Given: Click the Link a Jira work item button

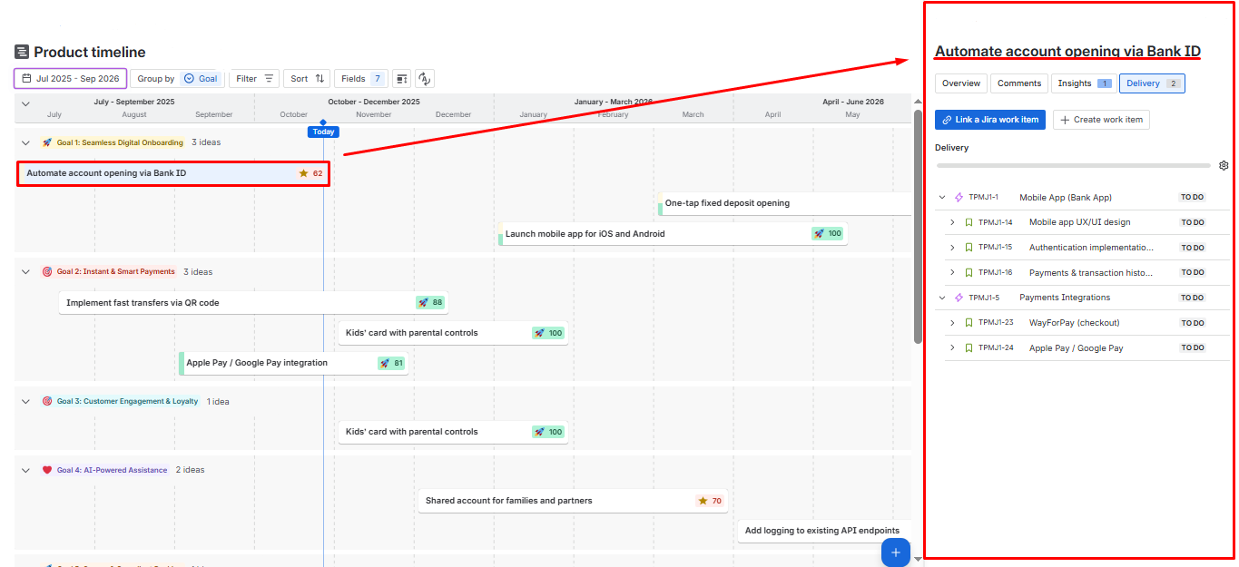Looking at the screenshot, I should 989,120.
